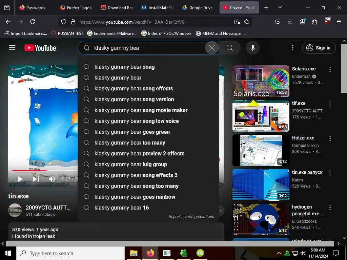Sign in to YouTube
This screenshot has width=347, height=260.
click(x=319, y=48)
